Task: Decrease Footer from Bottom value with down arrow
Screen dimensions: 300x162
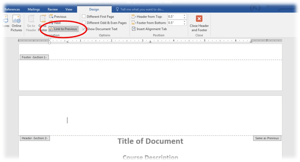Action: pyautogui.click(x=185, y=24)
